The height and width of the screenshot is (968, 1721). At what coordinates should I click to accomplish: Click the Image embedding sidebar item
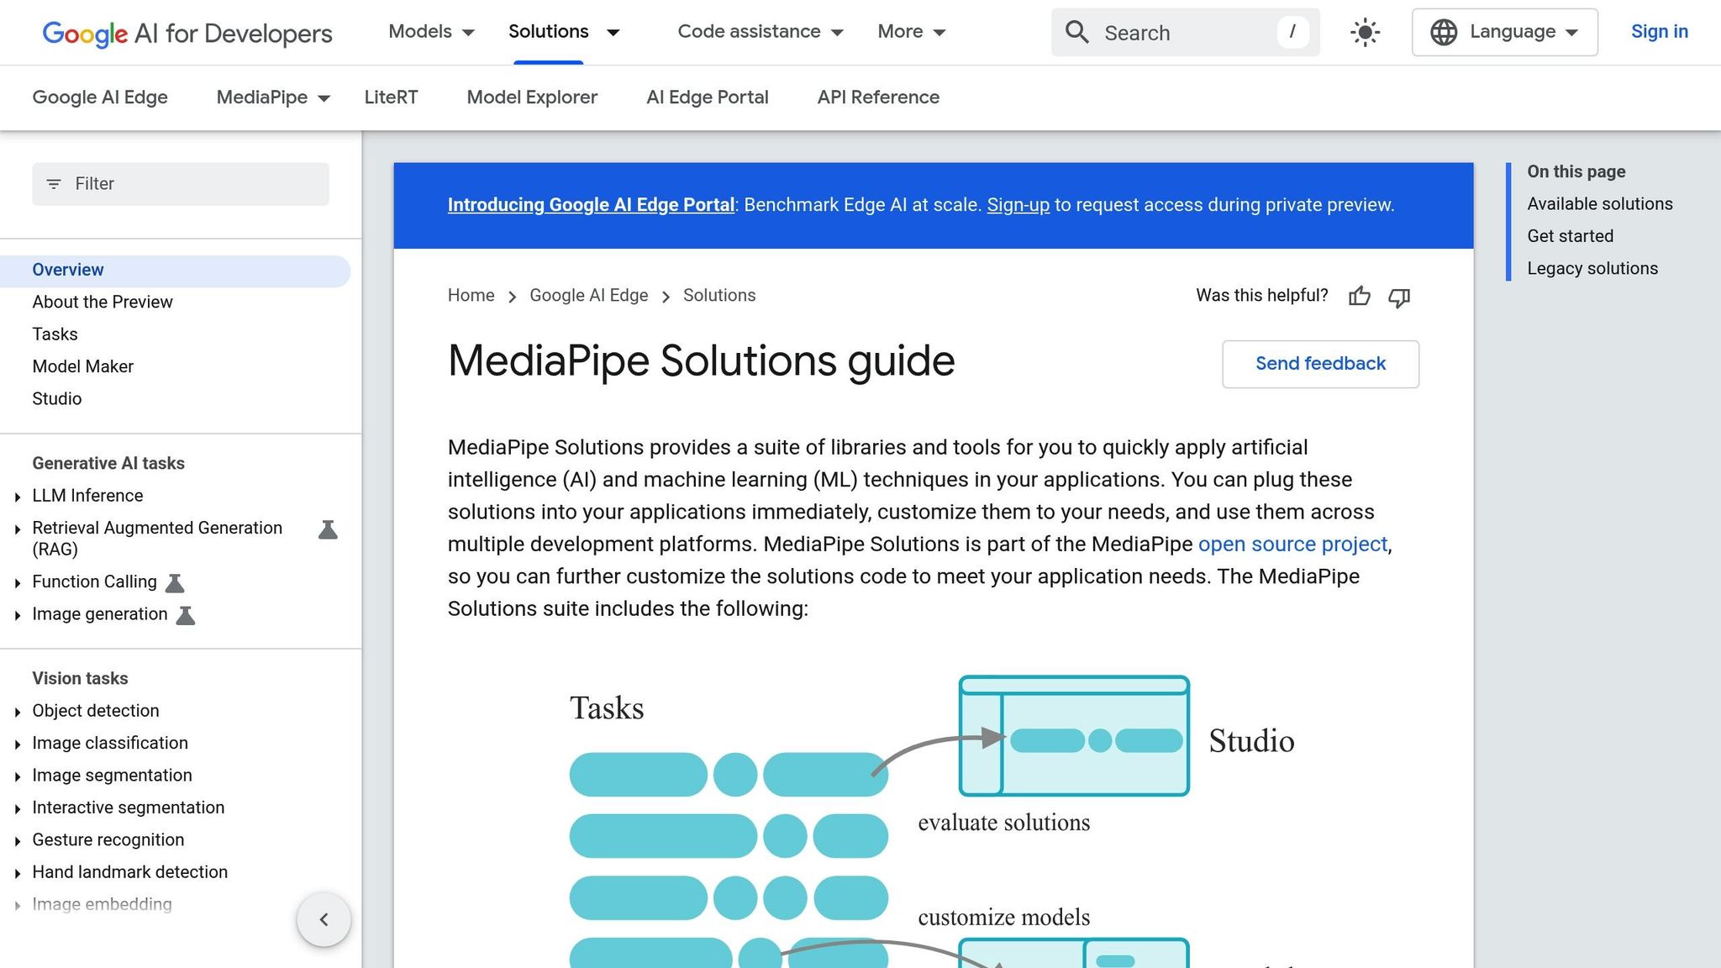pos(102,905)
